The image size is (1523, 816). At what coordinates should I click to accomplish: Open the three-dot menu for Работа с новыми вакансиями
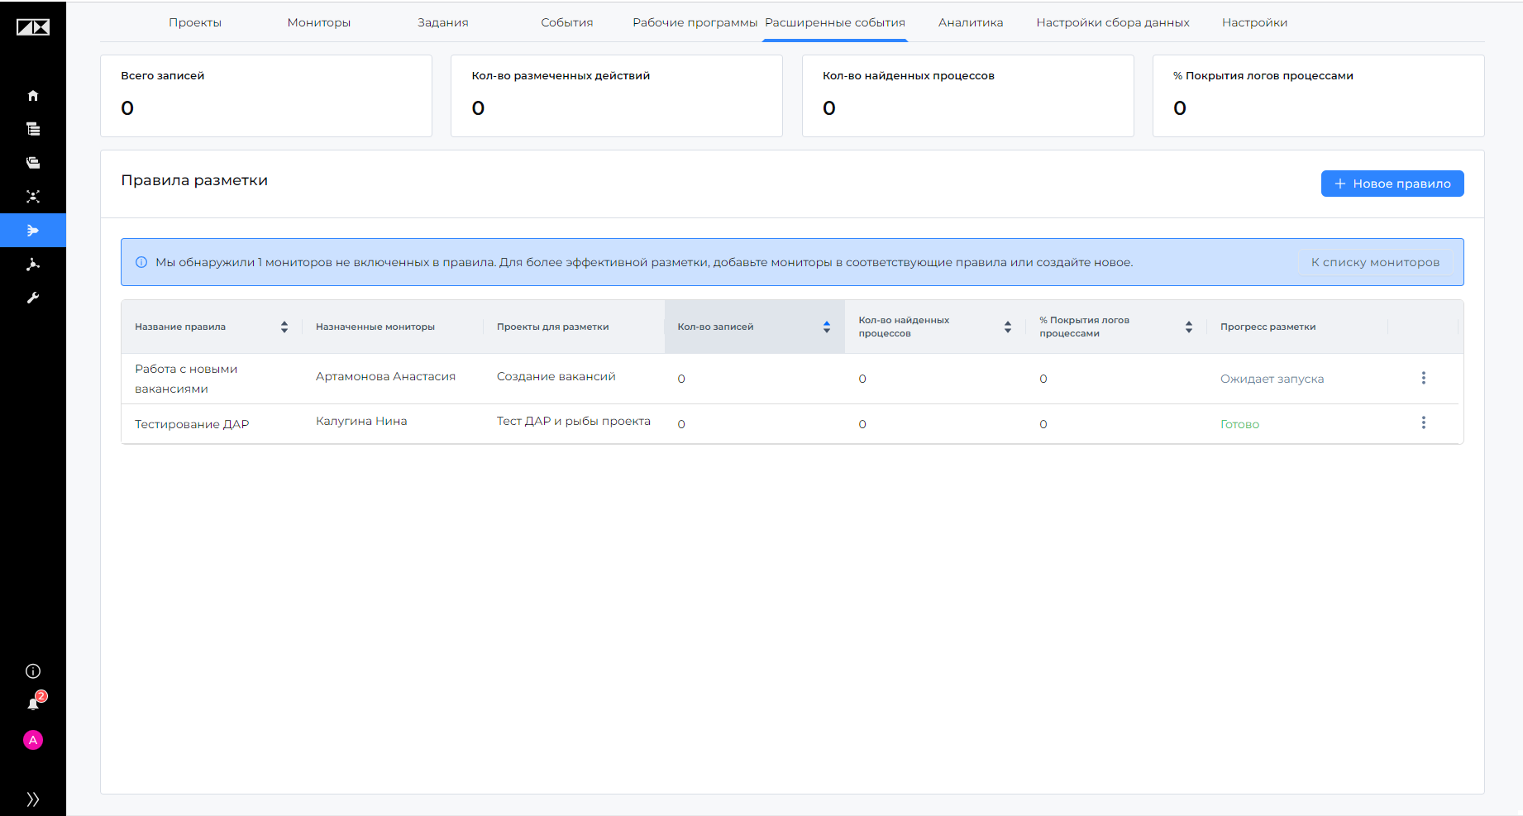point(1424,378)
